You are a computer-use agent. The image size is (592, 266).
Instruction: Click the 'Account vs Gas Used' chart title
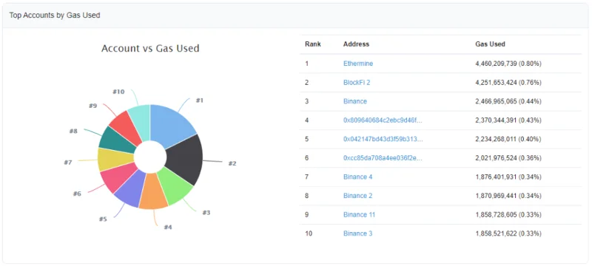150,48
